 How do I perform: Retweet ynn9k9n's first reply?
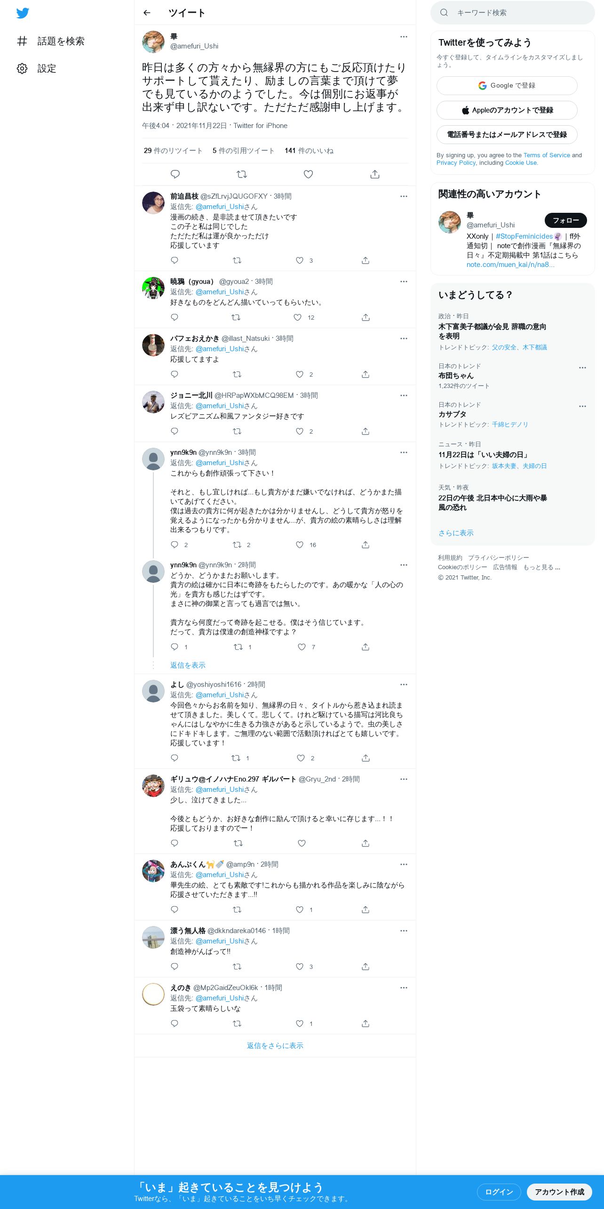237,545
